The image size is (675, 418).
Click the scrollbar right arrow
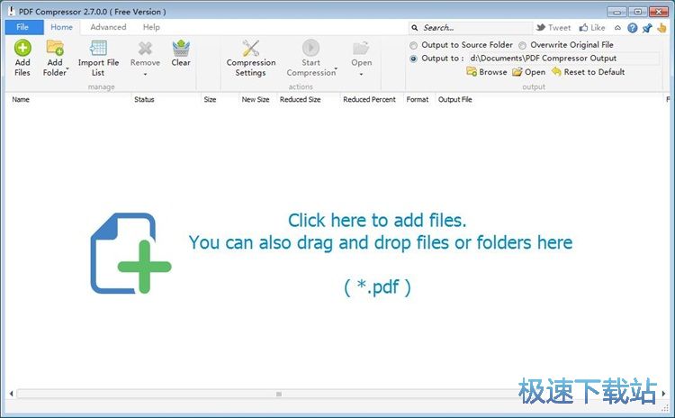click(663, 394)
